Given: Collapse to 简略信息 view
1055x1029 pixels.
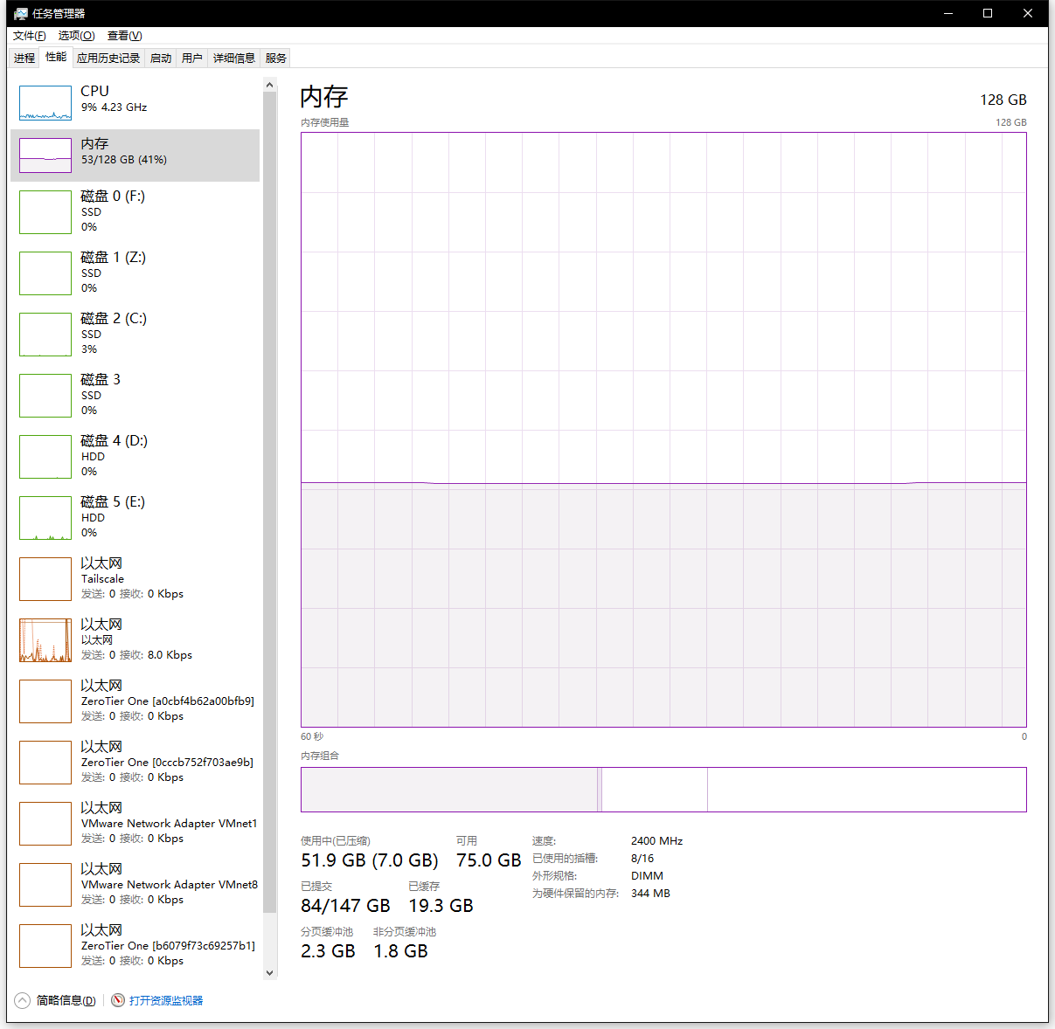Looking at the screenshot, I should 57,1000.
